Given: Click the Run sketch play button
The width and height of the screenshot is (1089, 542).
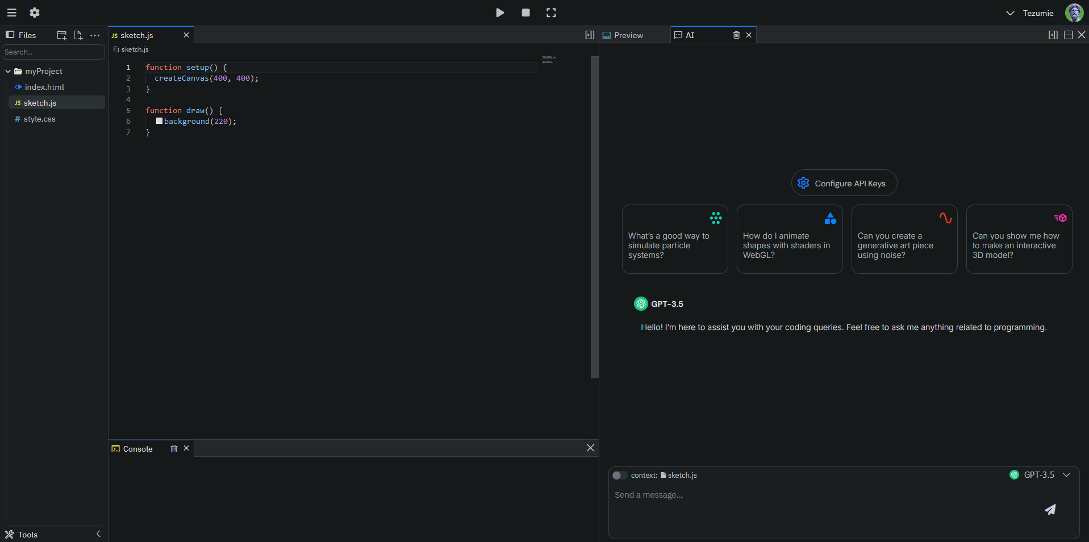Looking at the screenshot, I should 500,12.
